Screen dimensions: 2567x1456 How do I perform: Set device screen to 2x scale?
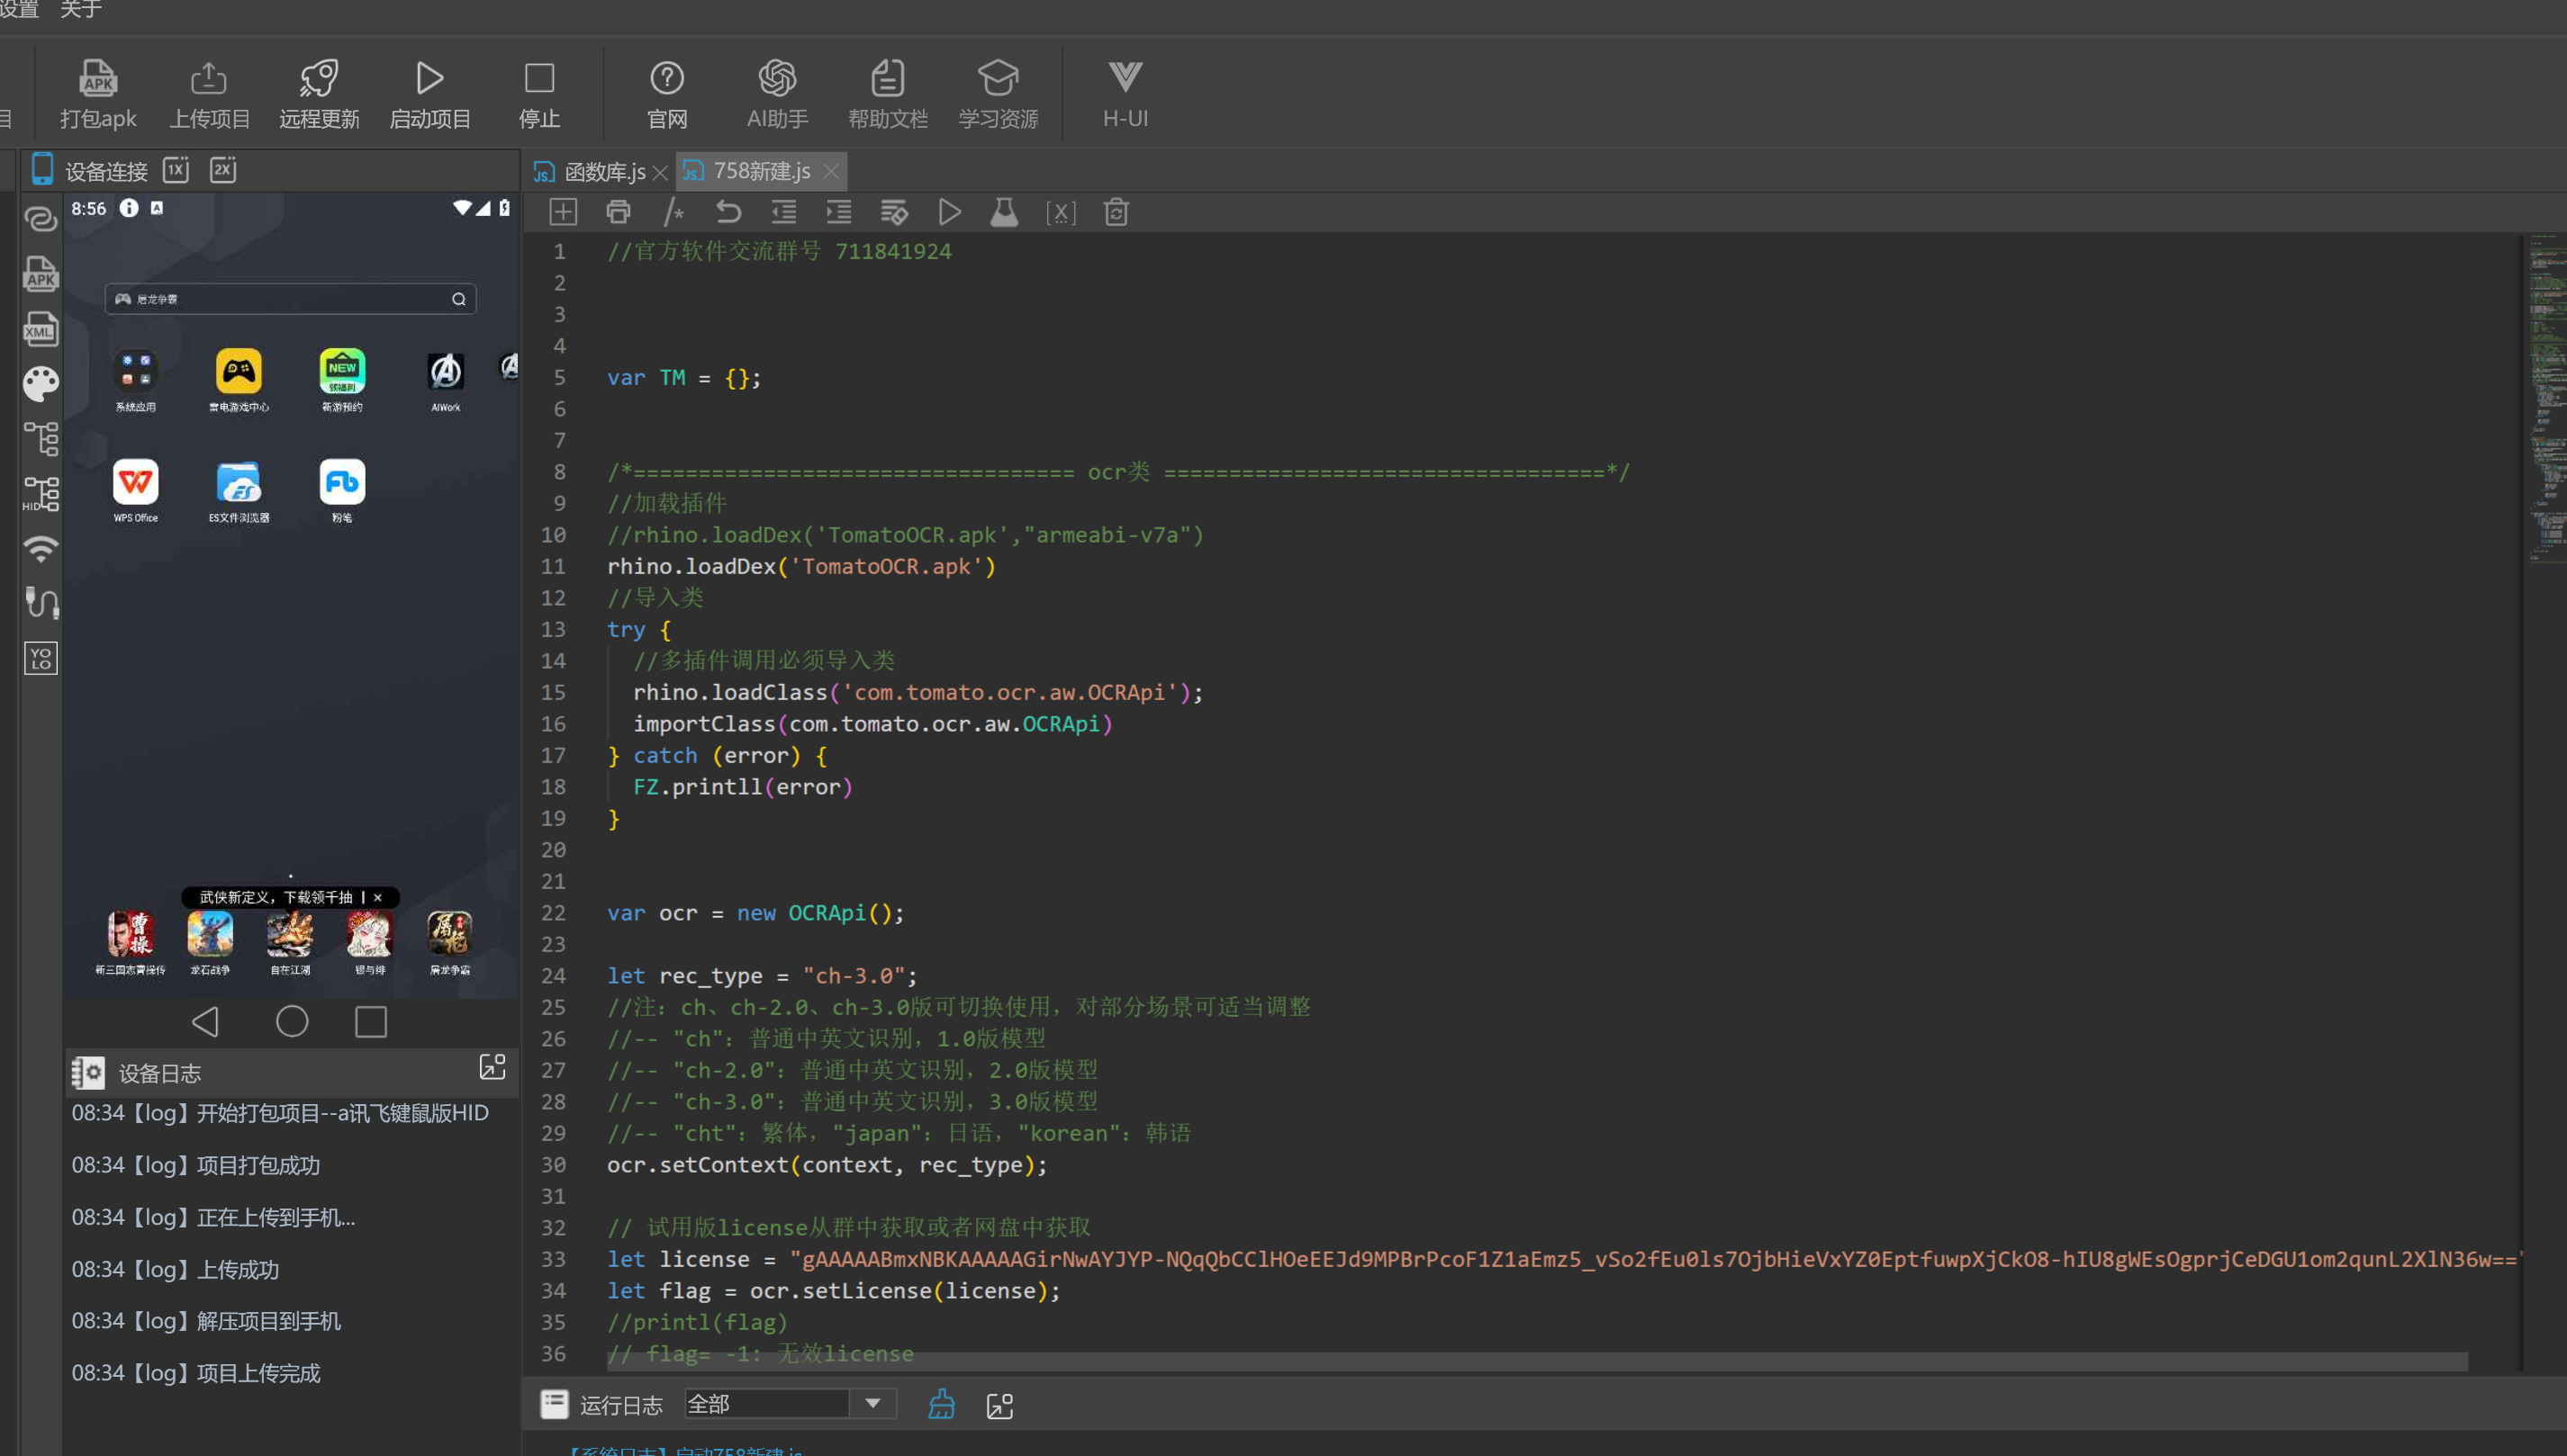[x=223, y=170]
